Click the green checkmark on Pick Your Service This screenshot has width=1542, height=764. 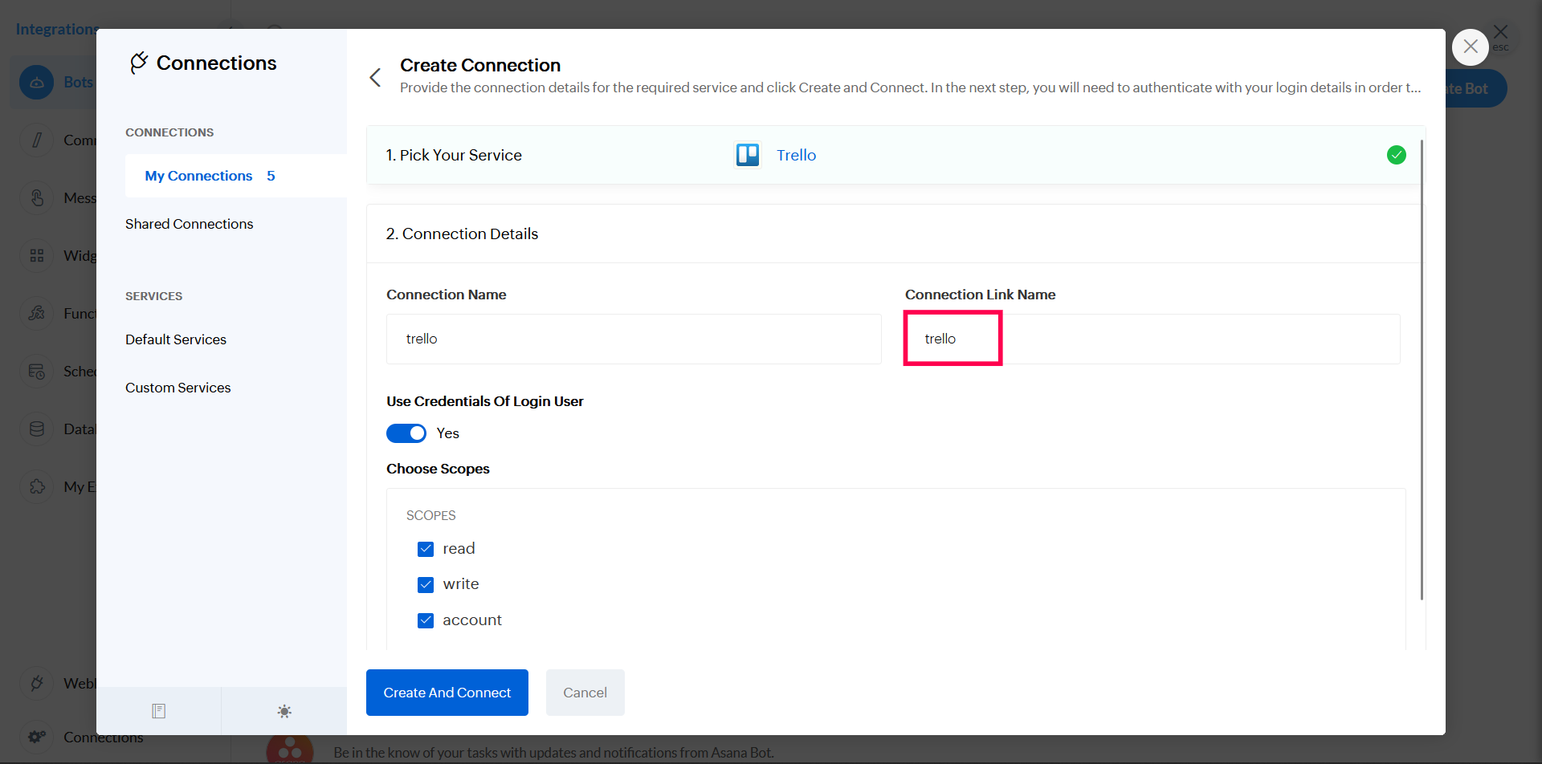click(1396, 155)
